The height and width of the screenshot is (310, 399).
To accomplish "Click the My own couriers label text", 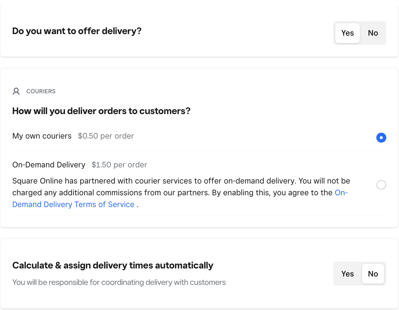I will (x=42, y=136).
